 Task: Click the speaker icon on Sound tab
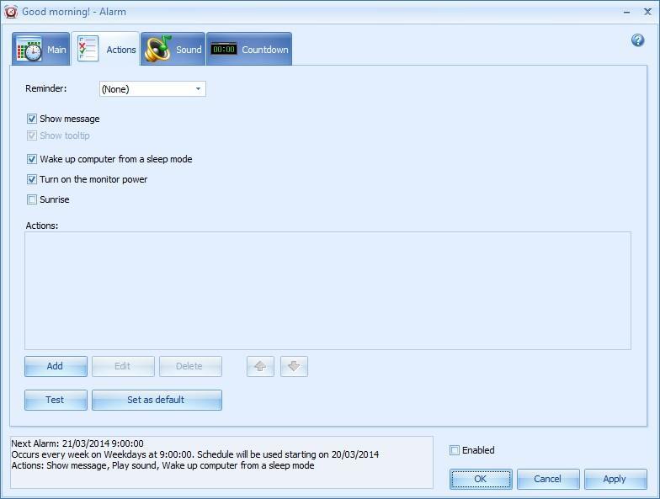point(157,49)
